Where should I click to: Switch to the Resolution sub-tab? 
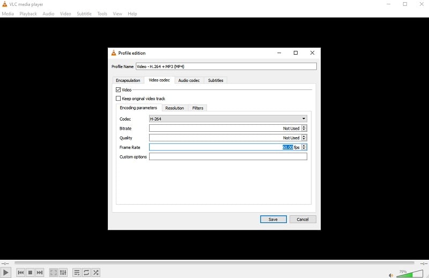[x=175, y=108]
